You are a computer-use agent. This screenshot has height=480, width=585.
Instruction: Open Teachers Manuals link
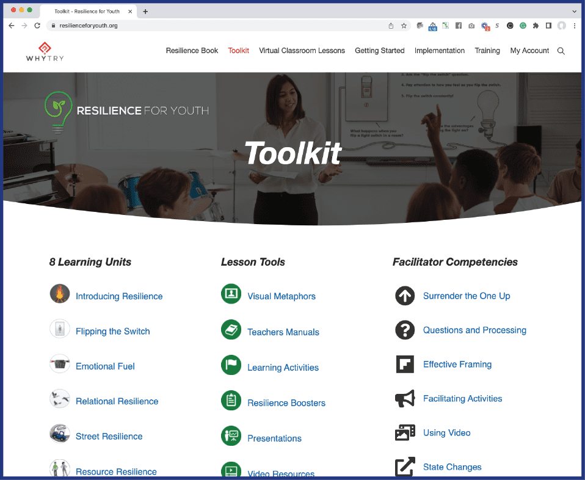pos(283,332)
